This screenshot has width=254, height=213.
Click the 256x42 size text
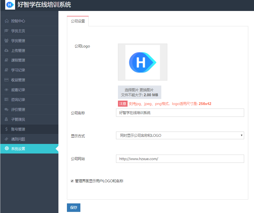(x=205, y=104)
